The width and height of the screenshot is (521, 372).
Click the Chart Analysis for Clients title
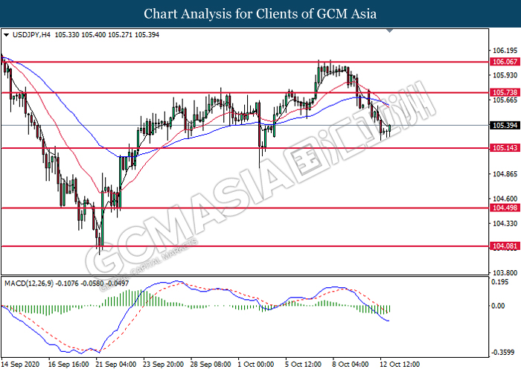coord(260,13)
